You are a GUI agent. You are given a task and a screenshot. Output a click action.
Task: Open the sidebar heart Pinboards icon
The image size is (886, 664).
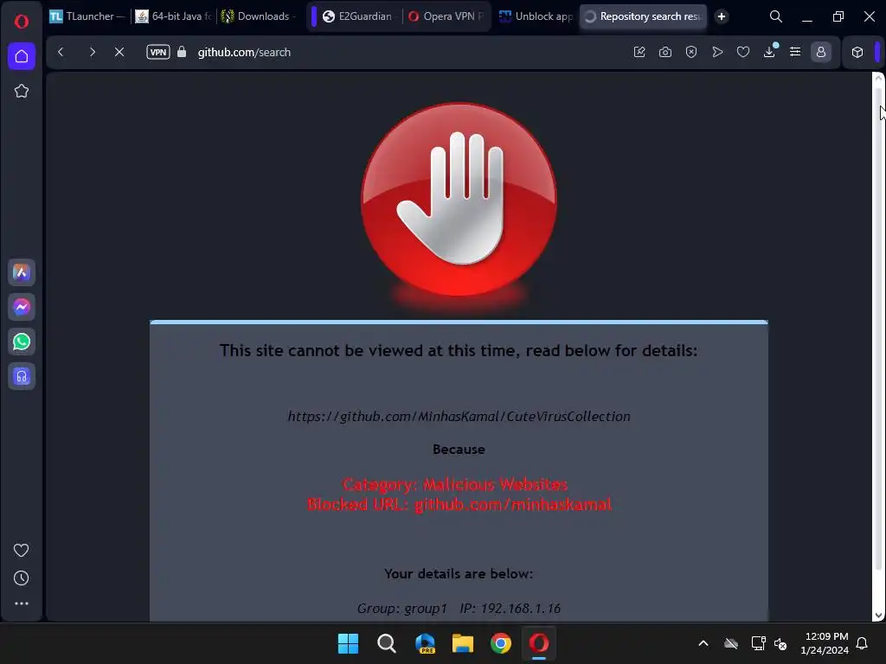click(x=22, y=550)
